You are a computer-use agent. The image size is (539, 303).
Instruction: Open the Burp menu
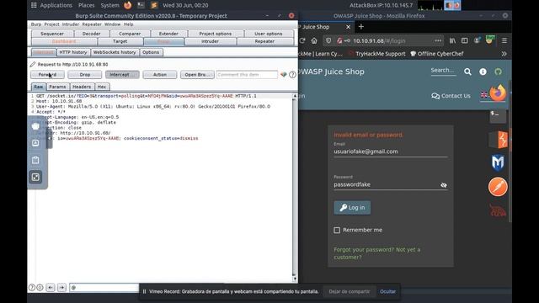pyautogui.click(x=35, y=24)
